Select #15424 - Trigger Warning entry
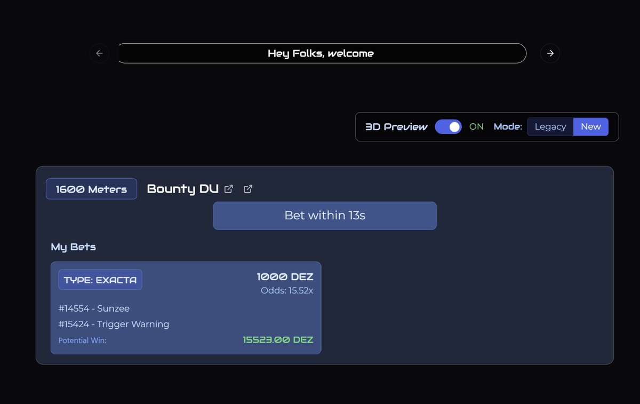 (114, 324)
